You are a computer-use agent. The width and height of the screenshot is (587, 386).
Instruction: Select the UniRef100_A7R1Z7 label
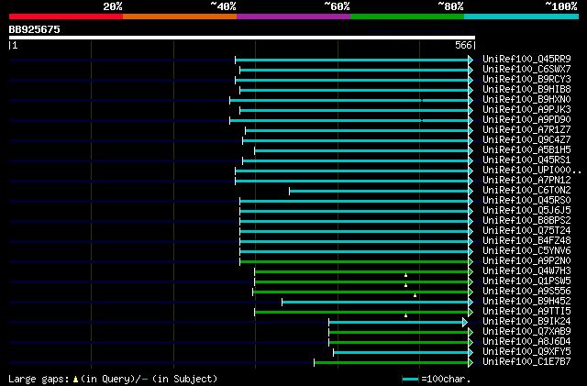click(x=526, y=130)
